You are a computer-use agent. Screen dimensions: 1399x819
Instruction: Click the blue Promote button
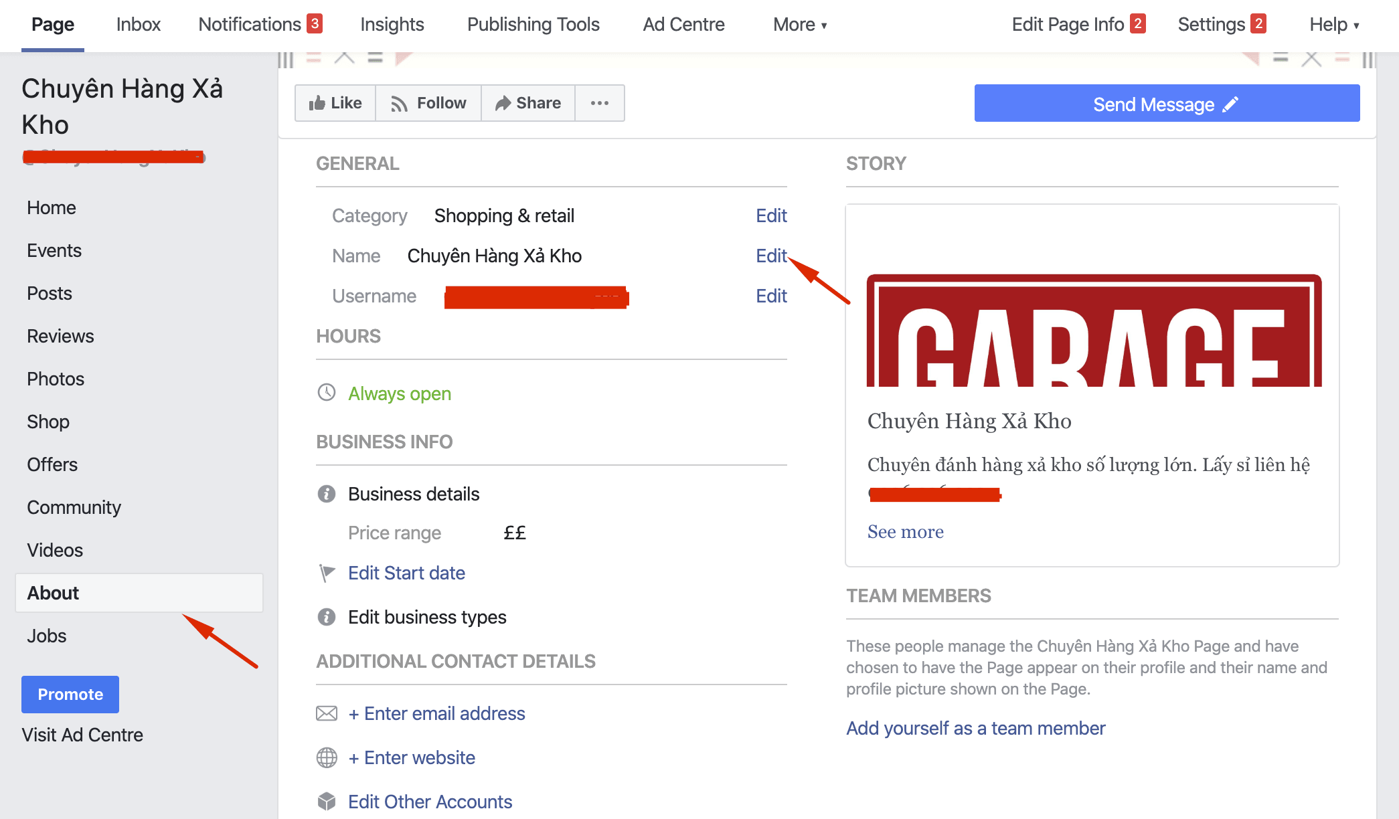tap(70, 694)
